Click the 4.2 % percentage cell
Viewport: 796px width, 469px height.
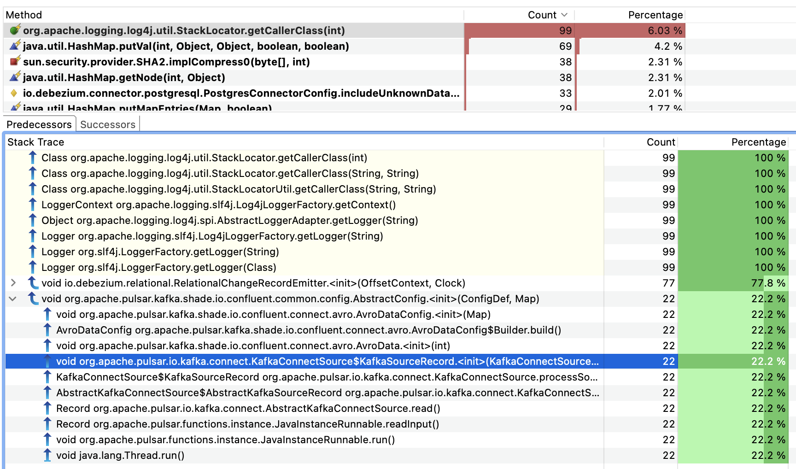pos(630,46)
